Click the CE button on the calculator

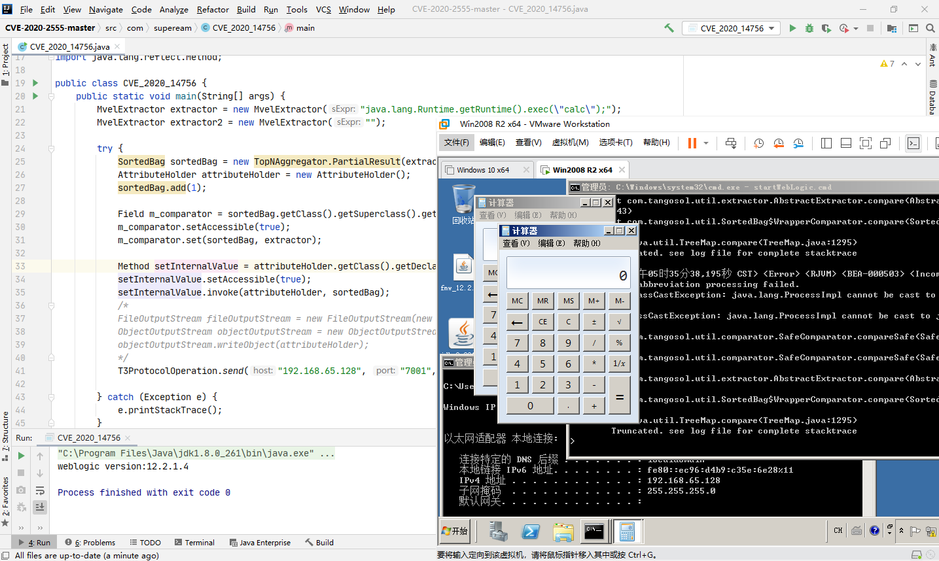click(x=542, y=322)
